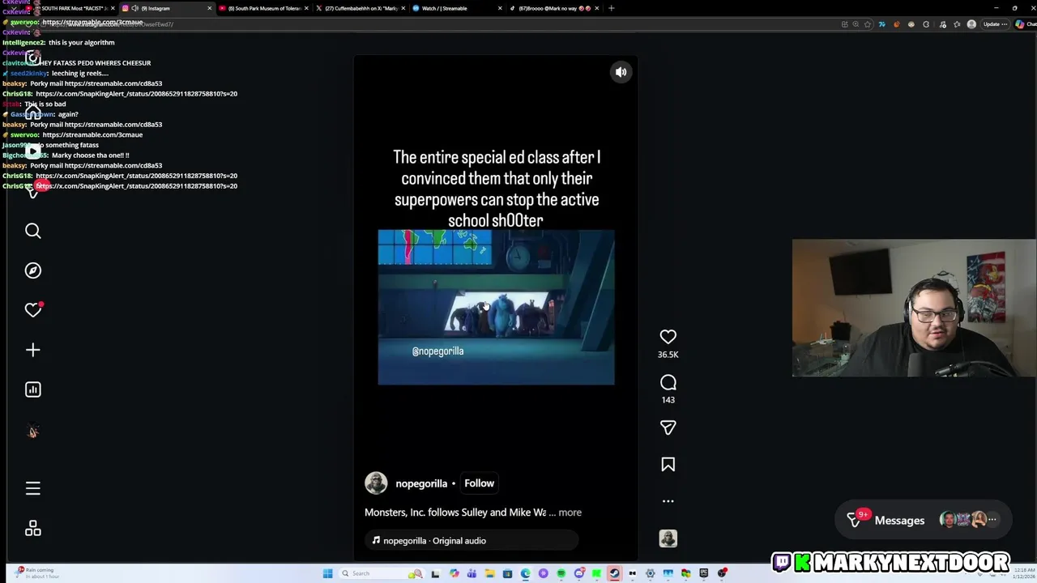Open Notifications heart in the sidebar
1037x583 pixels.
[x=32, y=310]
